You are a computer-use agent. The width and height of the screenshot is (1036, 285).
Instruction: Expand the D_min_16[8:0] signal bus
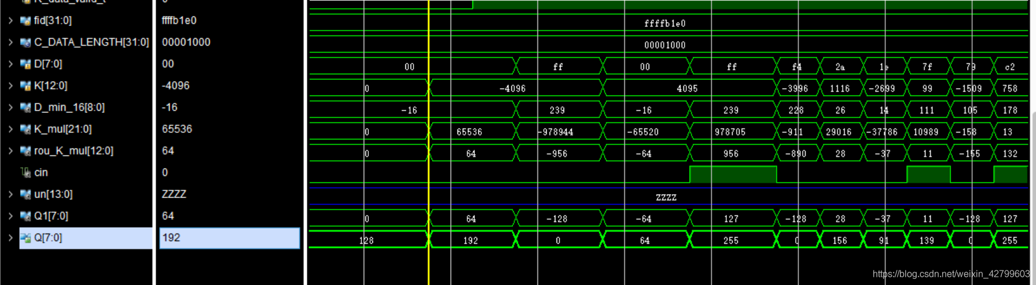[x=10, y=107]
